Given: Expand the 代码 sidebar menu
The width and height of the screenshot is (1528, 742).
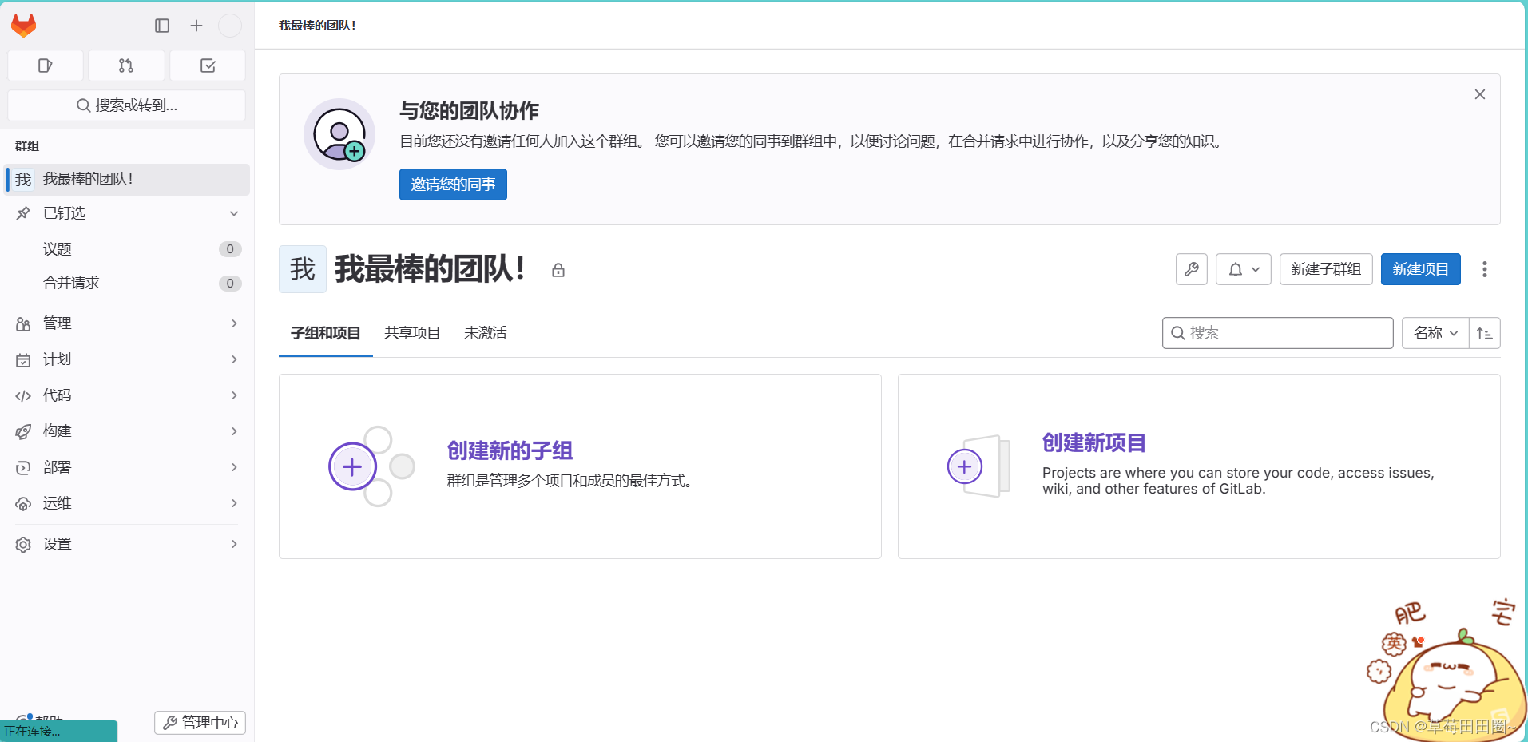Looking at the screenshot, I should point(128,395).
